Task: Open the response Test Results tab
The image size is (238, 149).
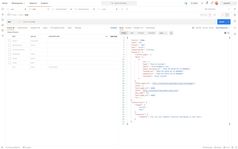Action: click(x=150, y=28)
